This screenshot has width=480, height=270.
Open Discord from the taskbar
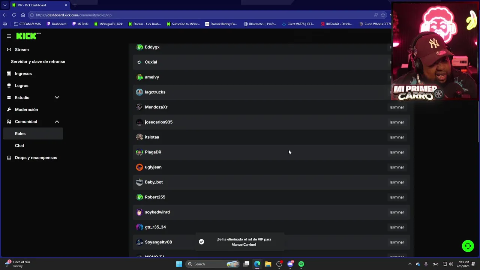pyautogui.click(x=290, y=264)
